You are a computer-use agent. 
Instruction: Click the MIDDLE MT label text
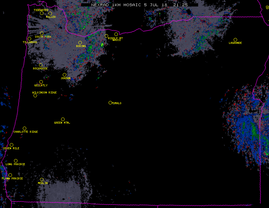115,38
